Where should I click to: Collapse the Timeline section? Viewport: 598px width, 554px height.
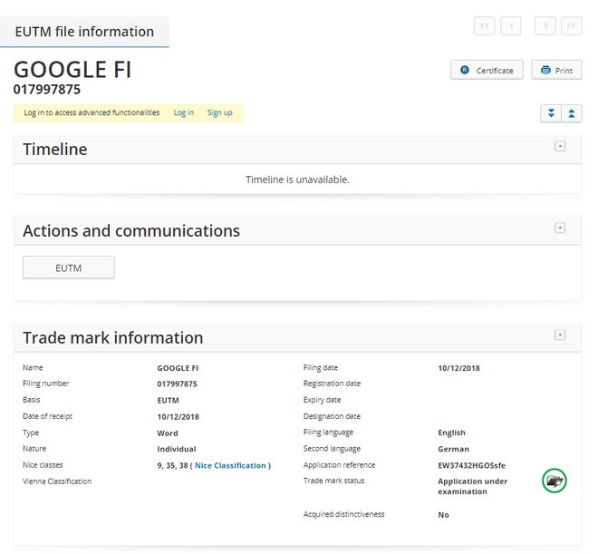560,146
